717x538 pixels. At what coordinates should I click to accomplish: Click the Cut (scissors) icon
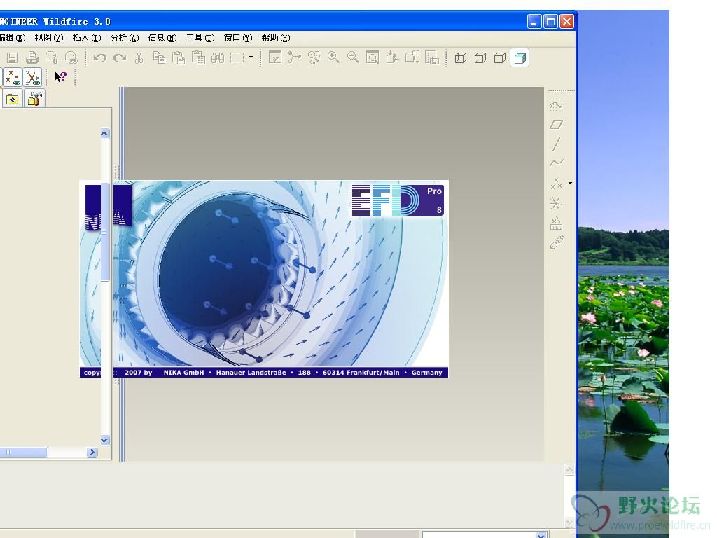tap(139, 57)
